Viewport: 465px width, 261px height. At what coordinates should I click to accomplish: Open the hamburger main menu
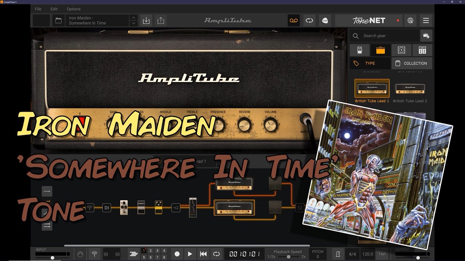[426, 20]
